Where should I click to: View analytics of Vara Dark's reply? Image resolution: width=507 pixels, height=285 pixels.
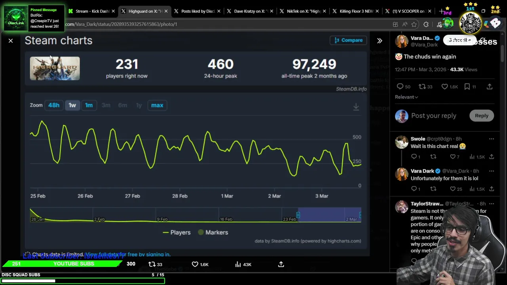(x=477, y=189)
